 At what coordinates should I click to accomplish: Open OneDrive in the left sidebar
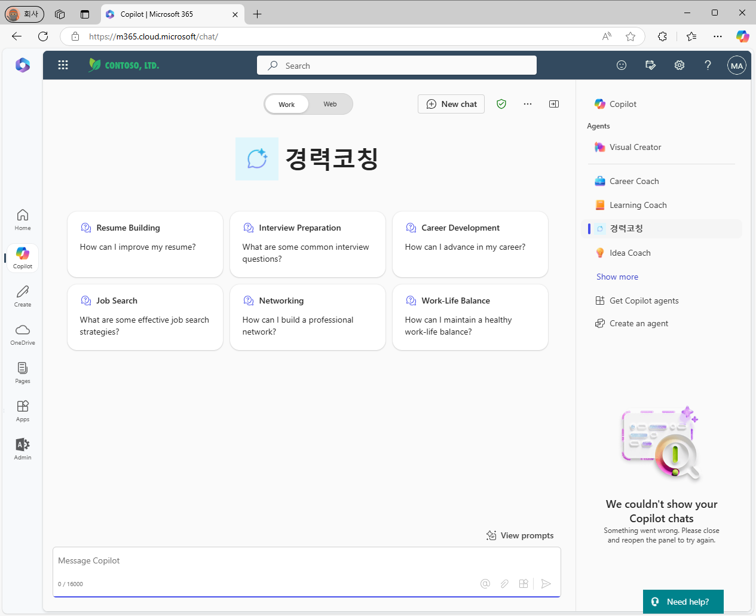pyautogui.click(x=23, y=334)
